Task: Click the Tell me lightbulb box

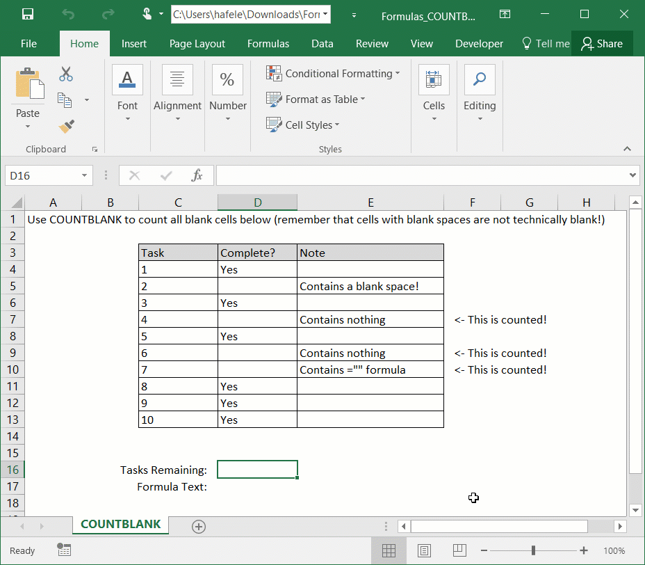Action: click(545, 44)
